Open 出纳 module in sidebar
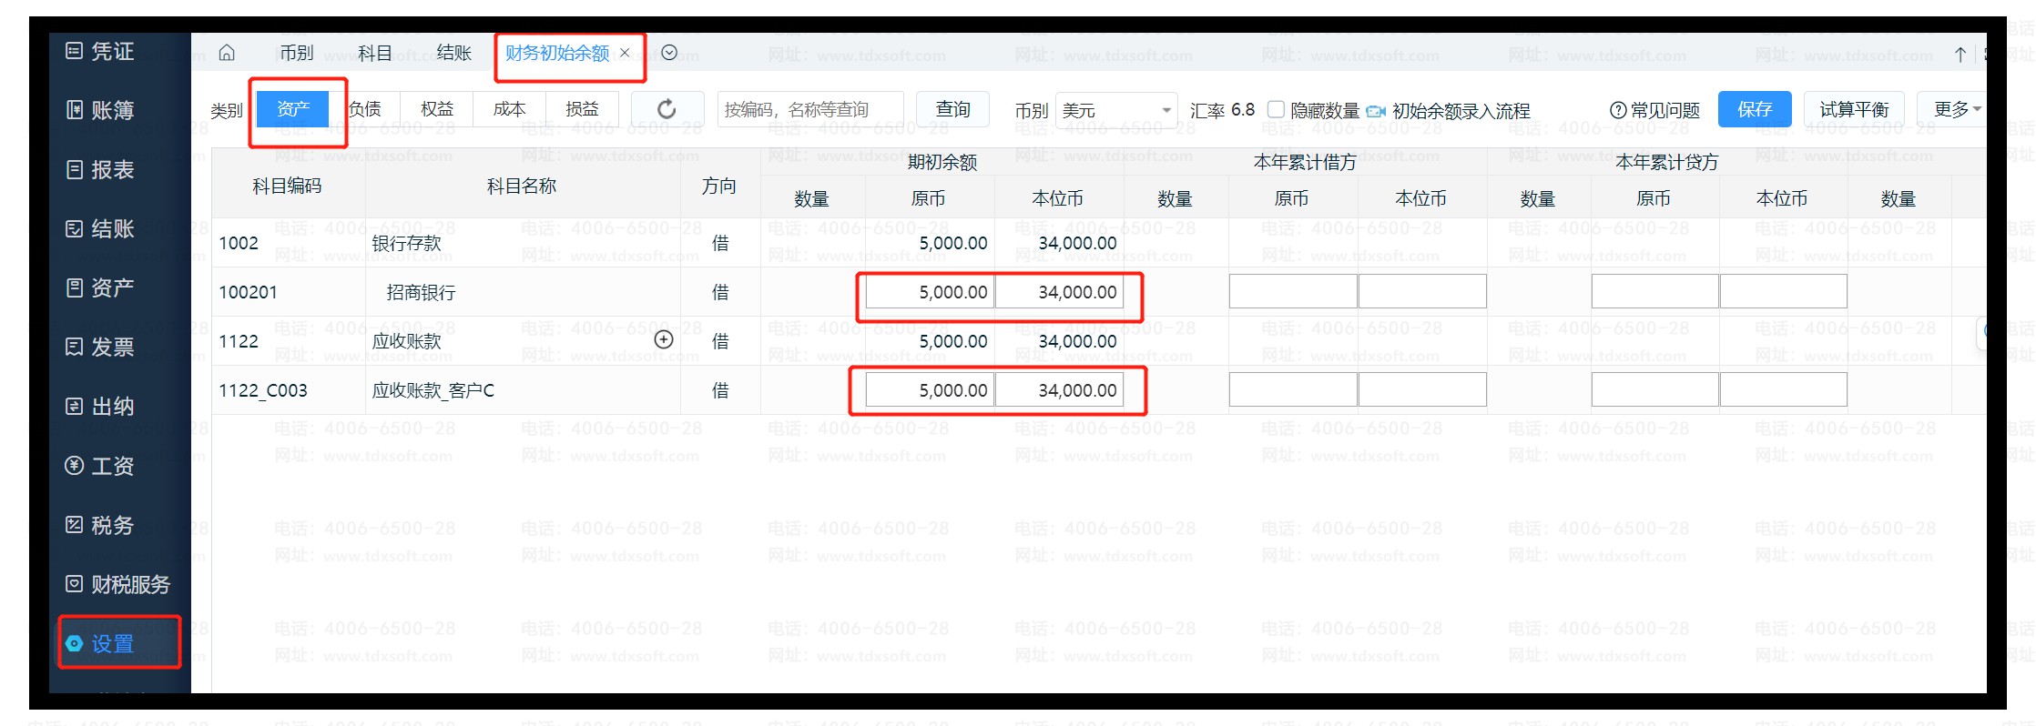This screenshot has width=2036, height=726. pos(101,406)
